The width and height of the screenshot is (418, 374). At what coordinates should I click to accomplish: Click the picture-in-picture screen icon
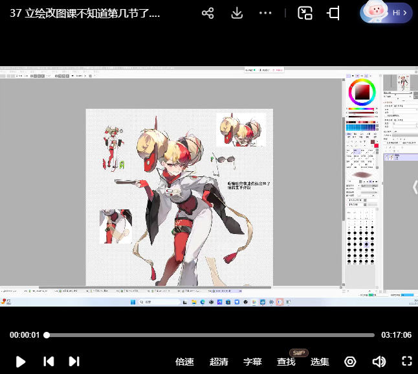(x=305, y=13)
